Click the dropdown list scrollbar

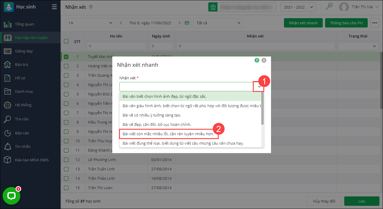262,108
